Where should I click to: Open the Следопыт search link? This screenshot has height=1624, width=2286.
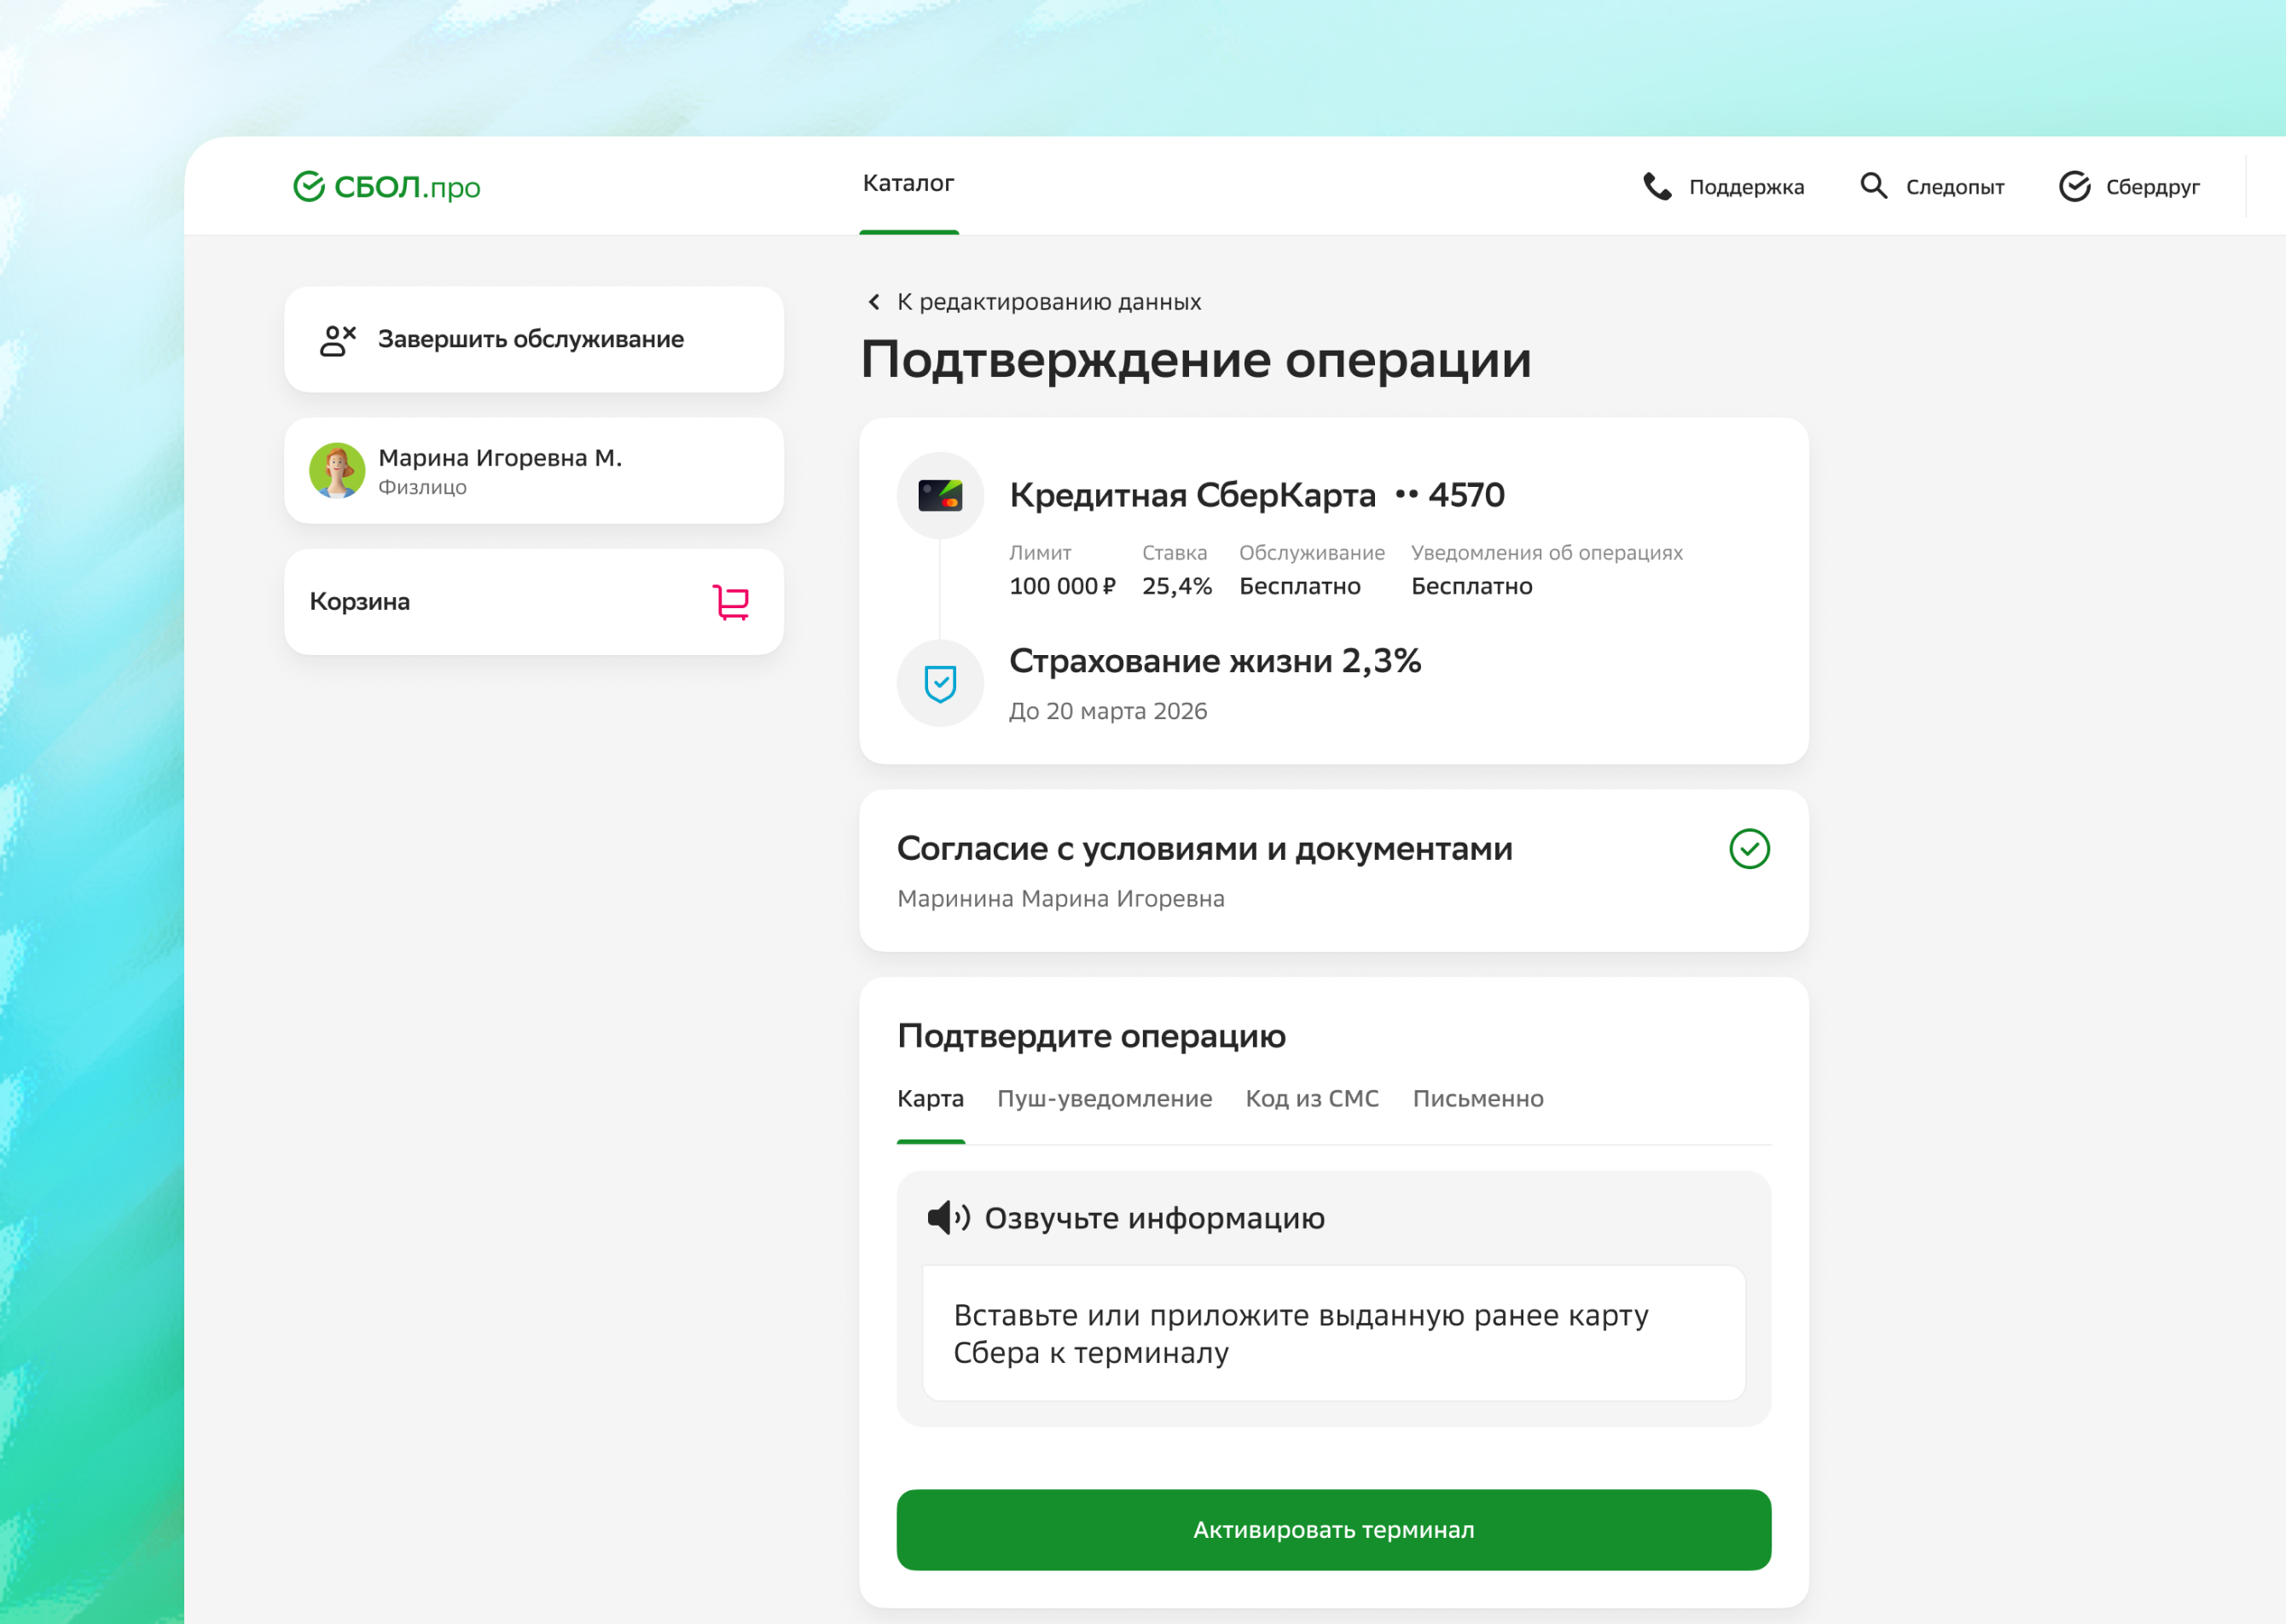(1932, 187)
